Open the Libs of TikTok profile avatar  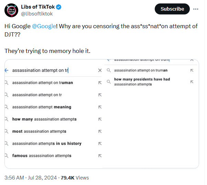coord(11,10)
